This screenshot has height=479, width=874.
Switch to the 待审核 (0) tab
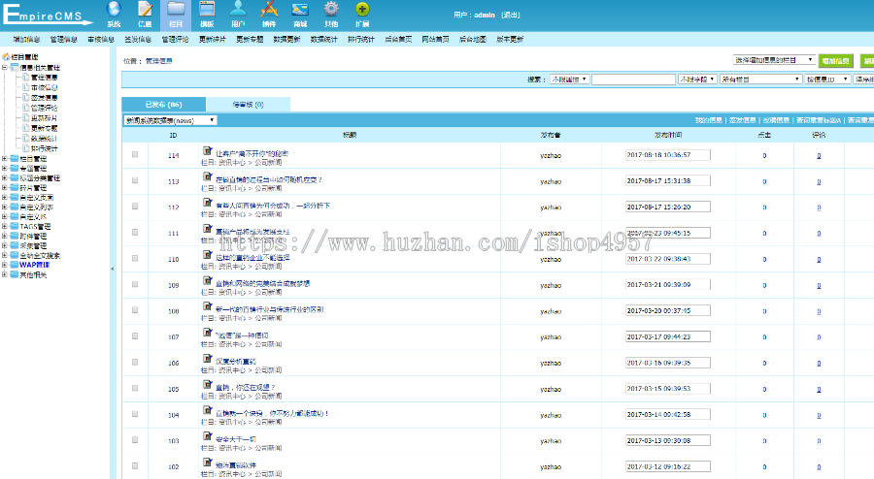tap(248, 105)
